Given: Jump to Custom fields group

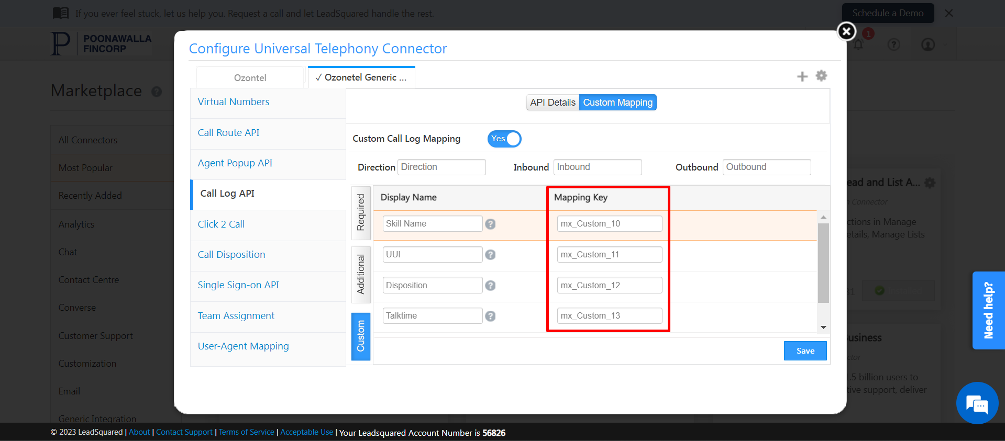Looking at the screenshot, I should [x=361, y=336].
